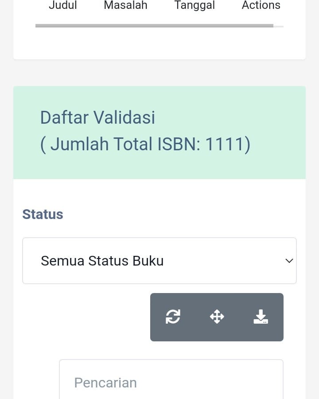Click the refresh icon in the toolbar
Image resolution: width=319 pixels, height=399 pixels.
(x=173, y=317)
